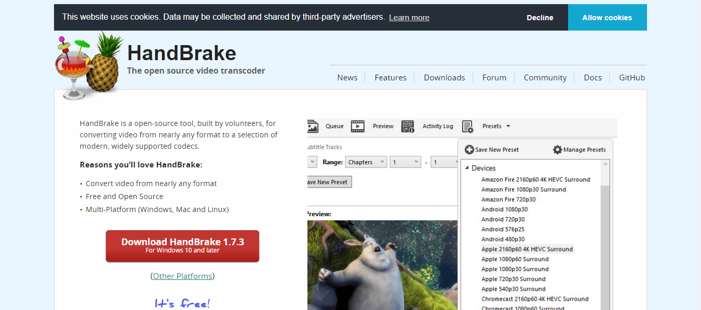Open the start chapter dropdown showing 1
This screenshot has width=701, height=310.
406,162
